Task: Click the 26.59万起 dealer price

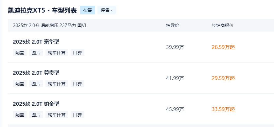Action: 223,47
